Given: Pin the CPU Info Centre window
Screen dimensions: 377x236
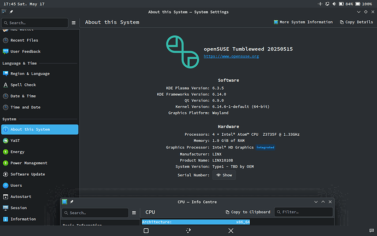Looking at the screenshot, I should 72,202.
